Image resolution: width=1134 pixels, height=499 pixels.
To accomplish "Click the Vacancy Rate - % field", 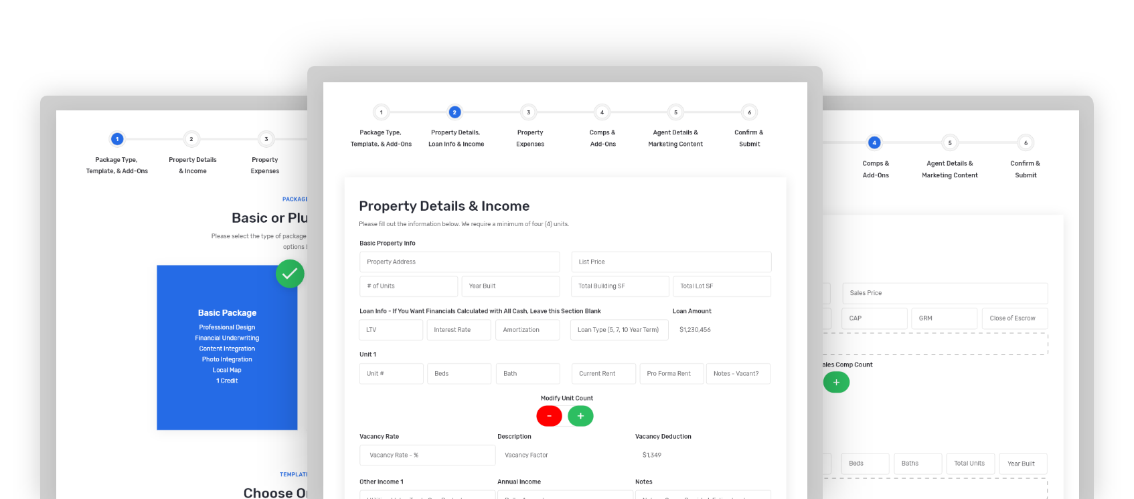I will coord(427,455).
